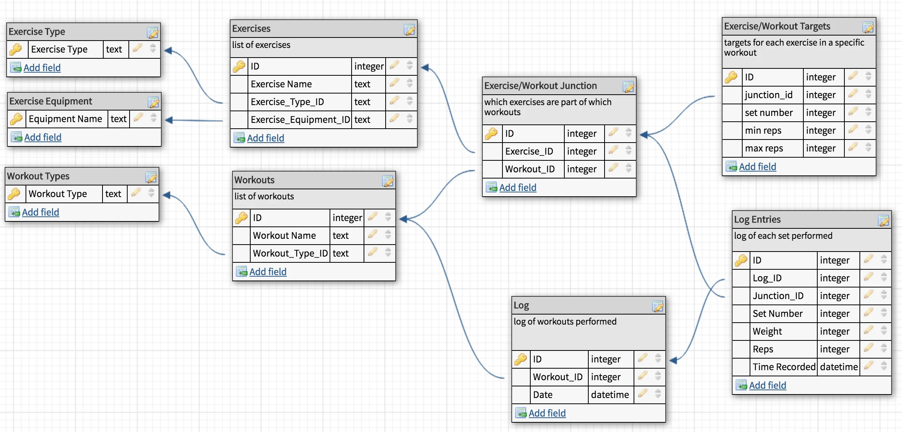Screen dimensions: 902x432
Task: Click edit icon on Workout Types table header
Action: [x=151, y=177]
